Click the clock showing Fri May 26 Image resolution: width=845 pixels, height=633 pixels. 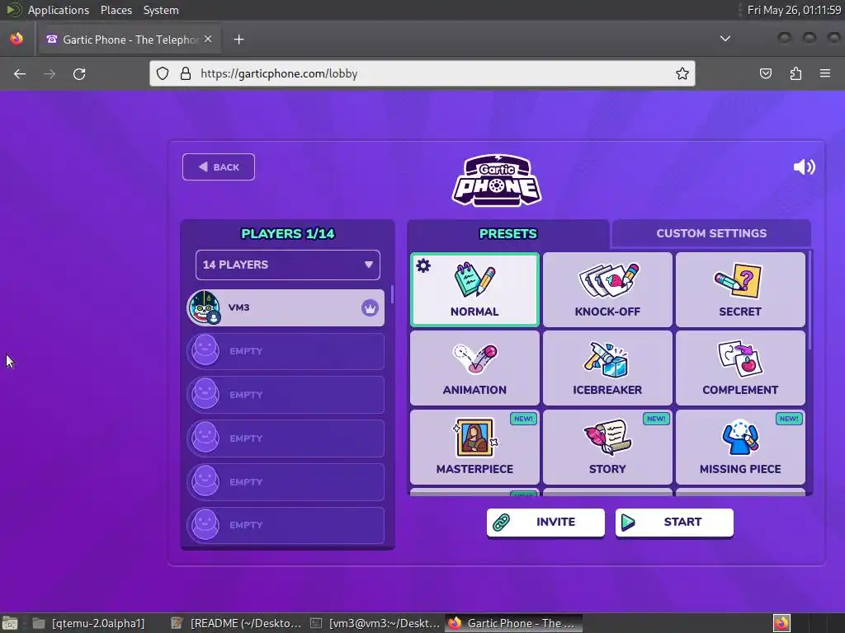[794, 10]
